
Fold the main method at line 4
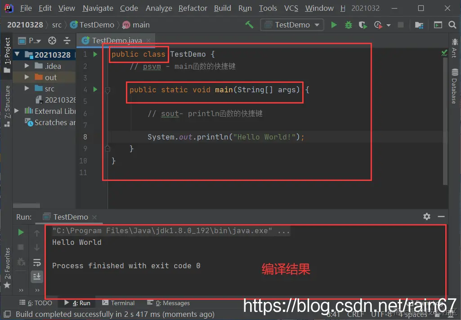[x=107, y=90]
